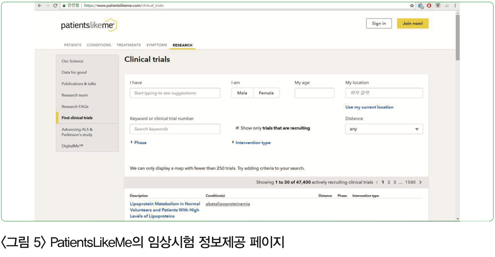This screenshot has height=257, width=495.
Task: Click the red shield extension icon
Action: [x=438, y=5]
